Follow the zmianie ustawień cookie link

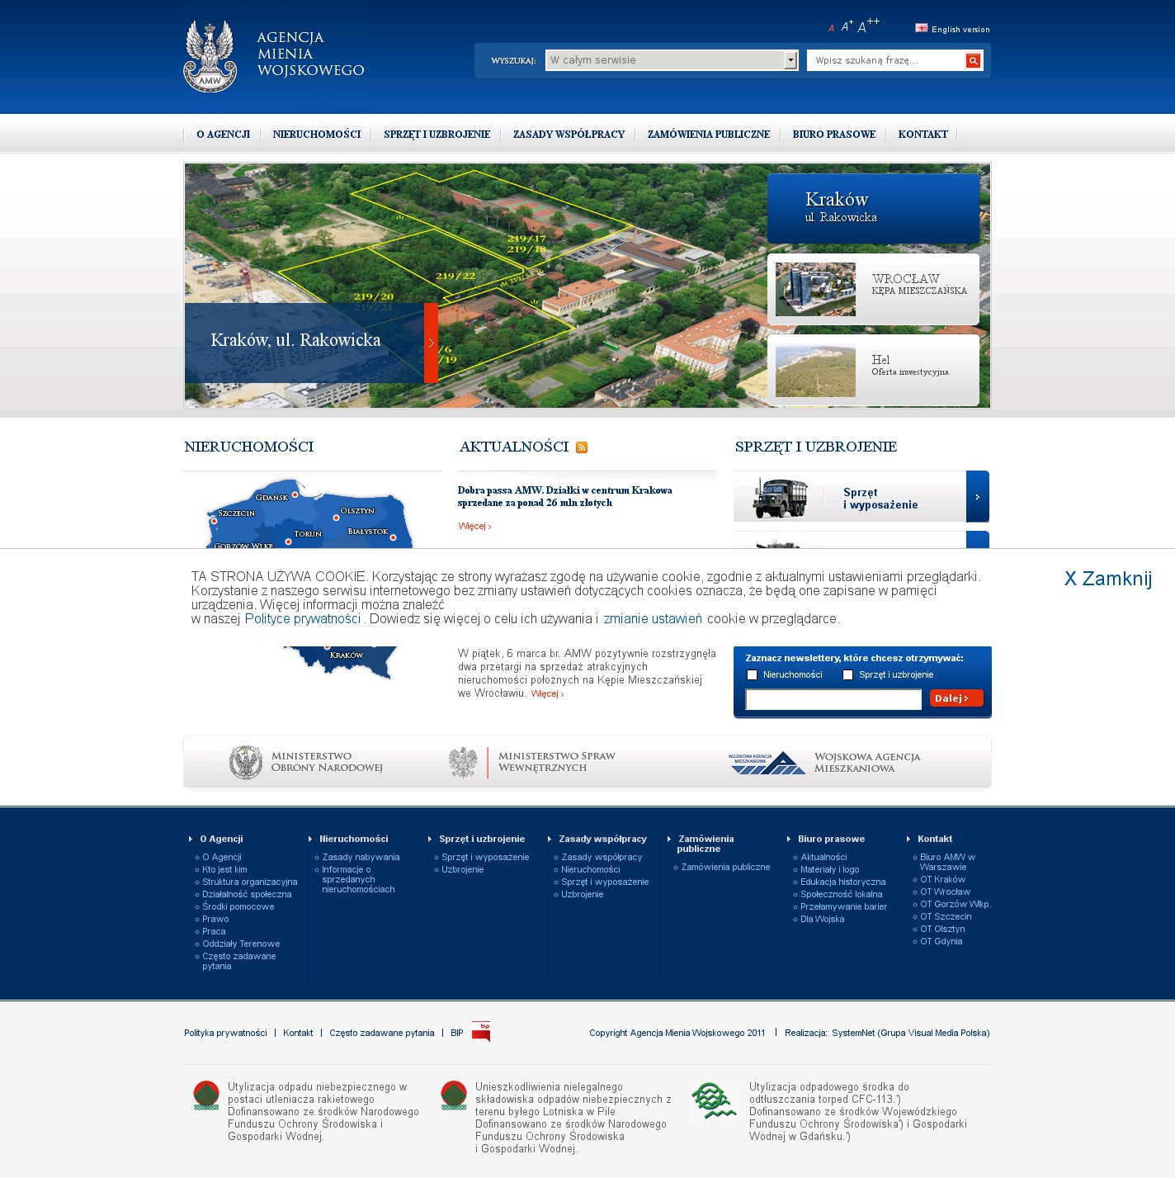click(x=653, y=619)
